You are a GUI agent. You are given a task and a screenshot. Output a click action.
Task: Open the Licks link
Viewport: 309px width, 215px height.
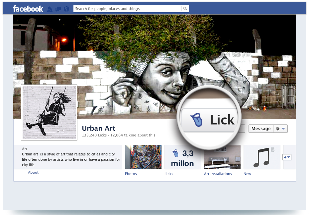[169, 174]
